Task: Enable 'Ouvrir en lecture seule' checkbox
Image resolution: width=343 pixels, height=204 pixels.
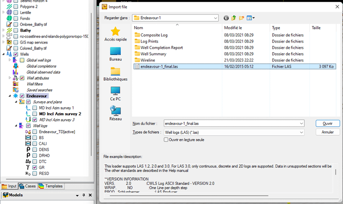Action: tap(167, 140)
